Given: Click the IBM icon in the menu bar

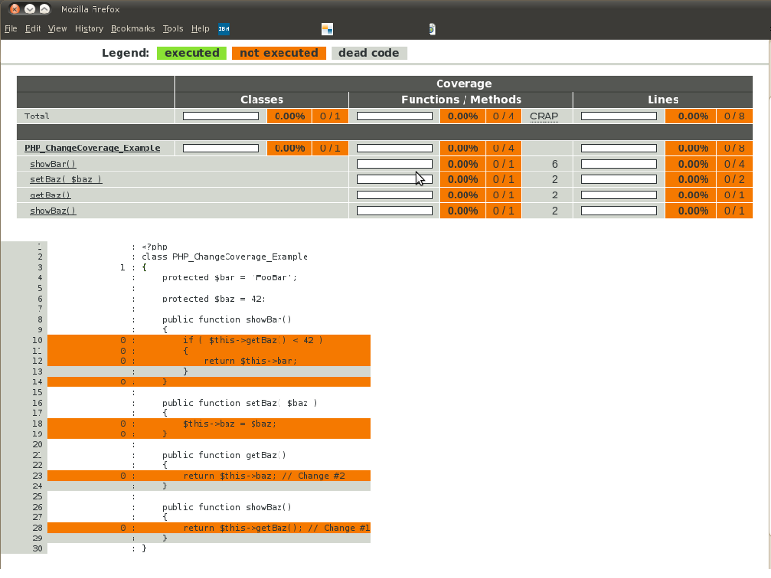Looking at the screenshot, I should point(224,28).
